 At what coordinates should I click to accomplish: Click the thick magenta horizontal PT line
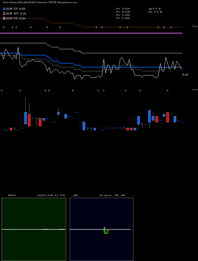[x=91, y=33]
